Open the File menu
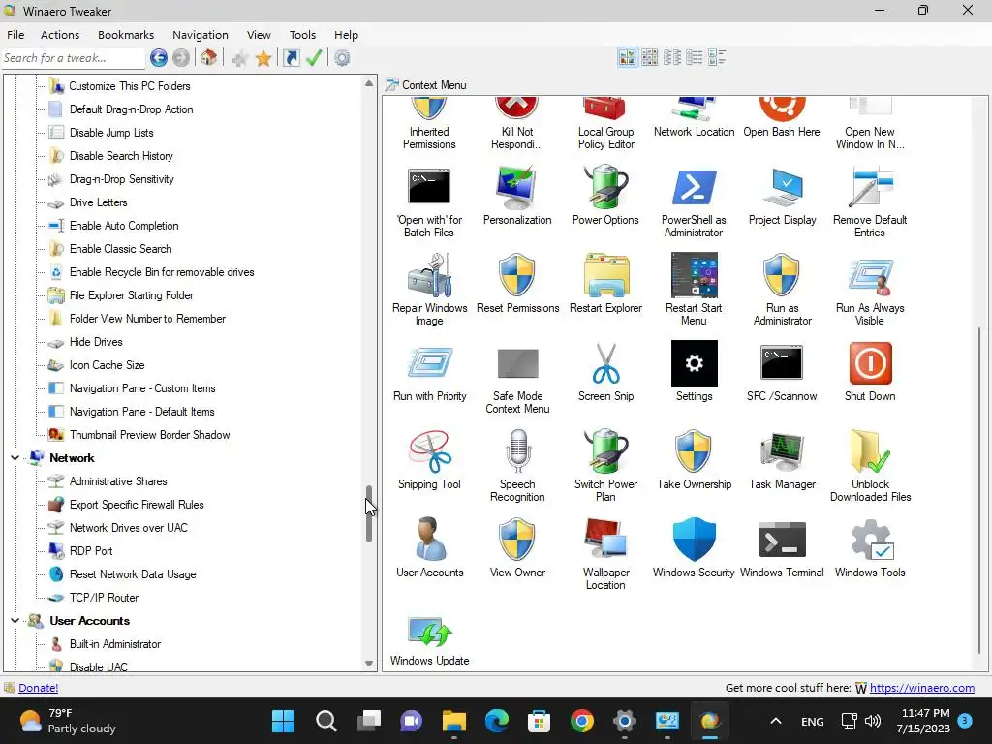 click(x=15, y=35)
